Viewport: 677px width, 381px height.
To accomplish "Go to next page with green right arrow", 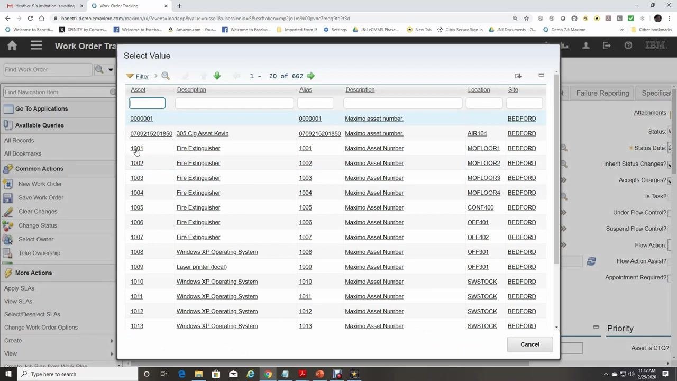I will pos(310,76).
